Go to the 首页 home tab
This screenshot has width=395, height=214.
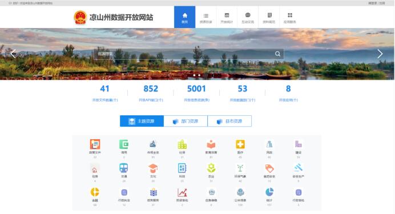pyautogui.click(x=184, y=17)
